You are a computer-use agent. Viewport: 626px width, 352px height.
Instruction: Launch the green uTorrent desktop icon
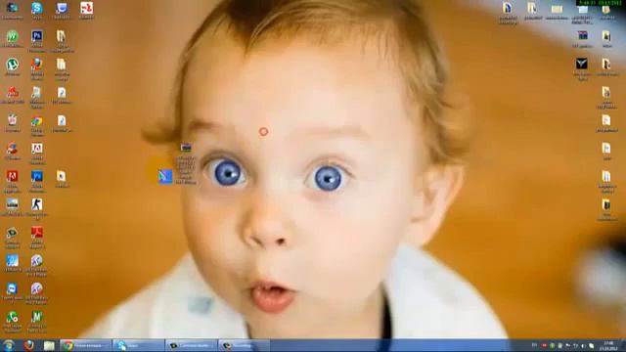click(12, 65)
